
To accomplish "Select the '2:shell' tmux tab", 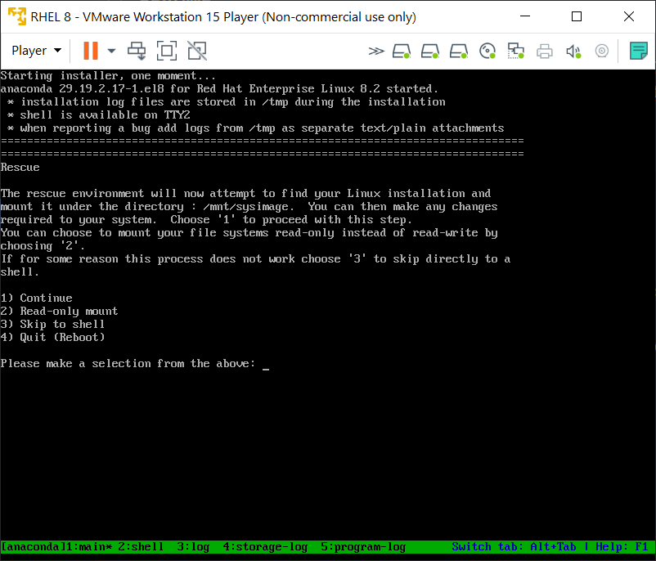I will tap(141, 546).
